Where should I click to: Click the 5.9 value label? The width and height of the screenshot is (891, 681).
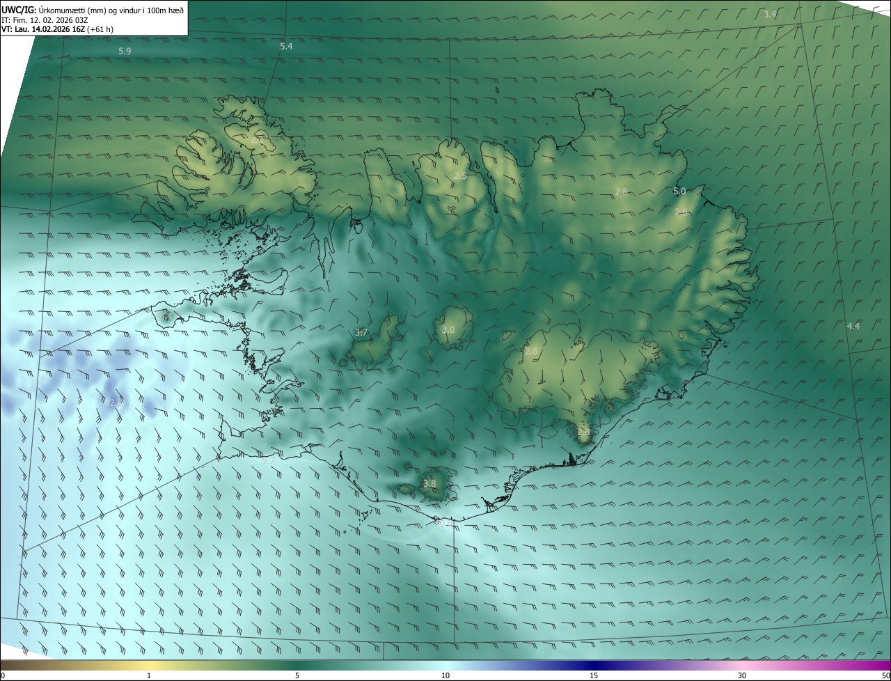point(125,51)
